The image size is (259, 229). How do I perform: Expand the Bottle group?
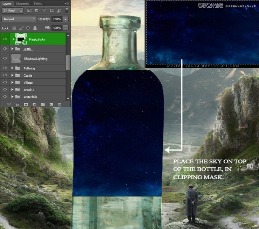[12, 49]
